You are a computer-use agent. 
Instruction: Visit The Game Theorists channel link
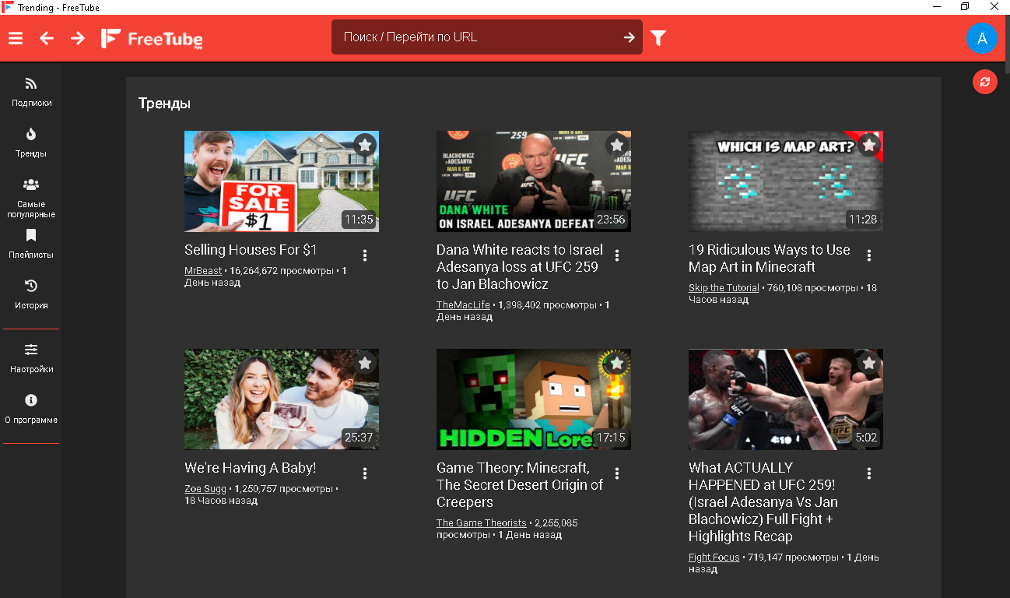tap(481, 523)
